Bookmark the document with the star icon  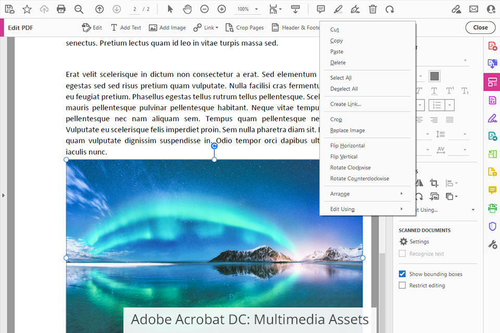(27, 9)
